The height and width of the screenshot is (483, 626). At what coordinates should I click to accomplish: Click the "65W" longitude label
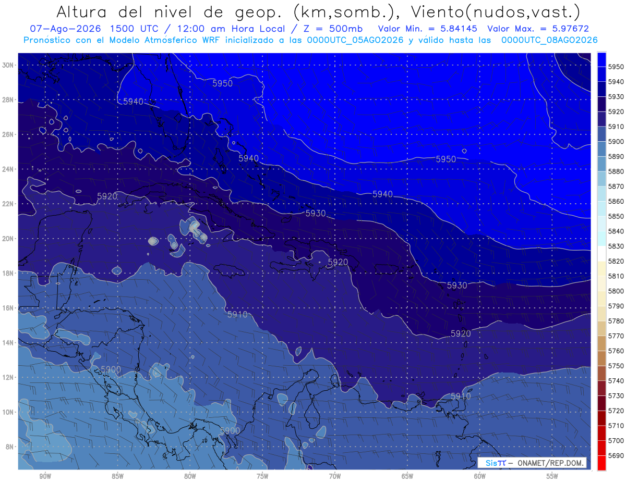[407, 476]
